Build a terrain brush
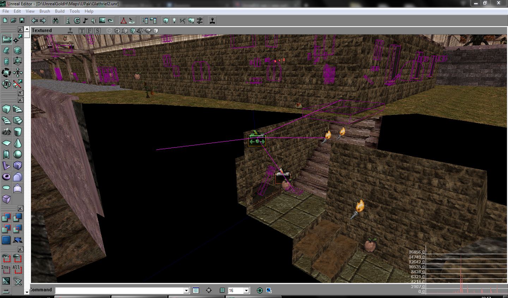Viewport: 508px width, 298px height. (x=6, y=132)
